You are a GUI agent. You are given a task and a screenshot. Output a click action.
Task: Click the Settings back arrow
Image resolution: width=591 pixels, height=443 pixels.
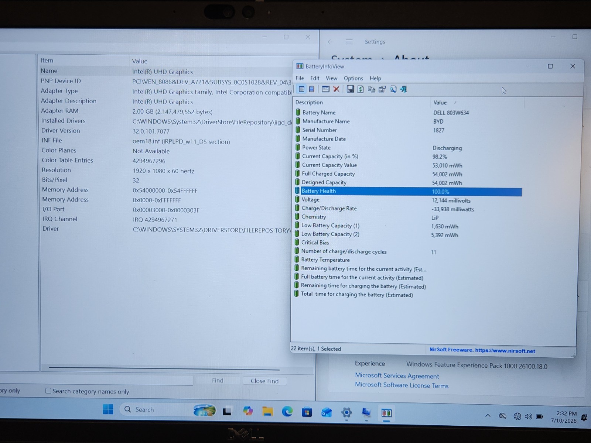point(331,42)
